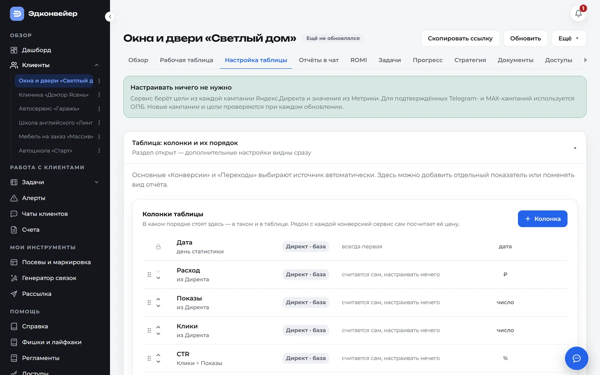Move the CTR column down
Screen dimensions: 600x375
(x=158, y=362)
